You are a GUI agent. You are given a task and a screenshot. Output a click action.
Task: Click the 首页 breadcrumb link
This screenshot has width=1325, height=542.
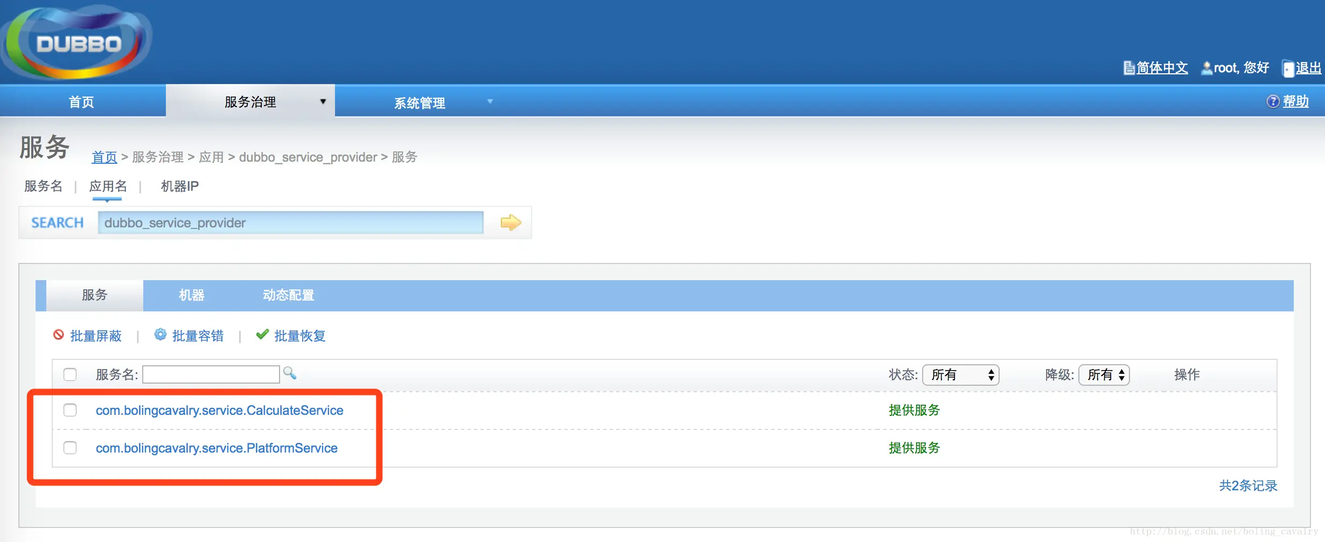pos(104,157)
